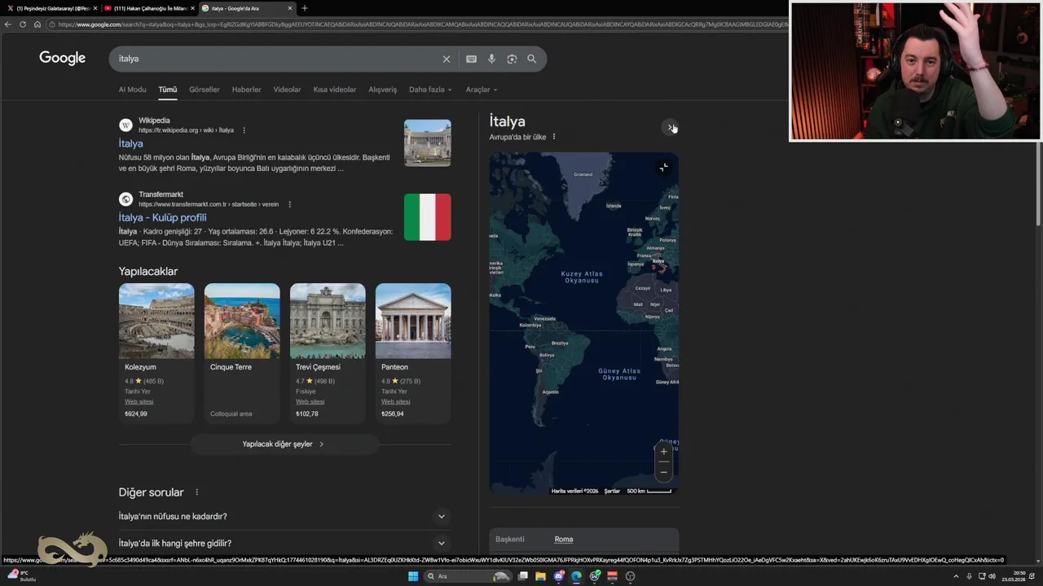Open Microsoft Edge from the taskbar
This screenshot has height=586, width=1043.
[576, 576]
